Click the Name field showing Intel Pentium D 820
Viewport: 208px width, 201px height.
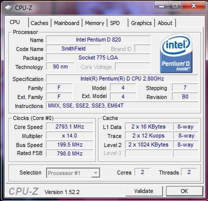tap(98, 39)
